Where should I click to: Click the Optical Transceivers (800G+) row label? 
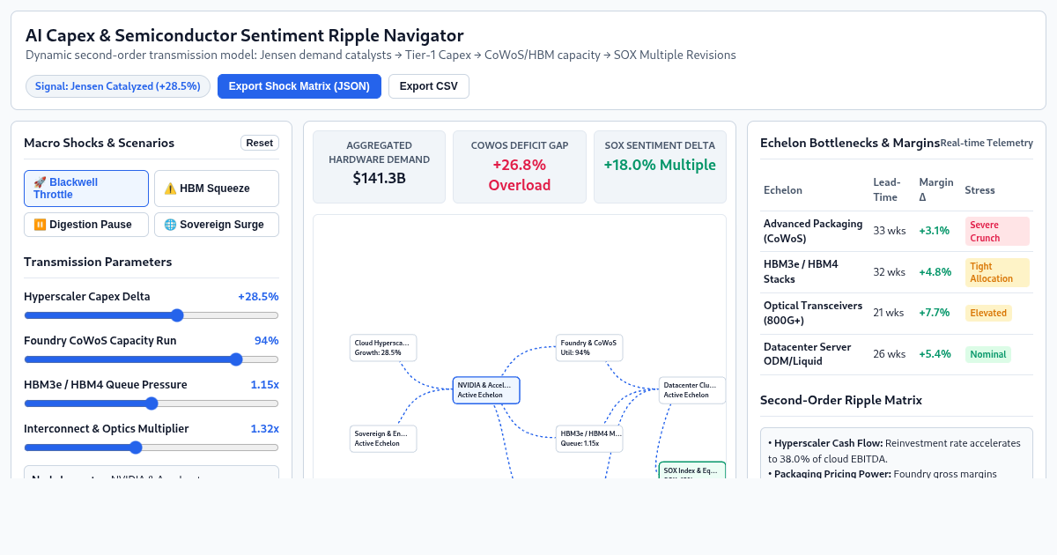coord(813,313)
